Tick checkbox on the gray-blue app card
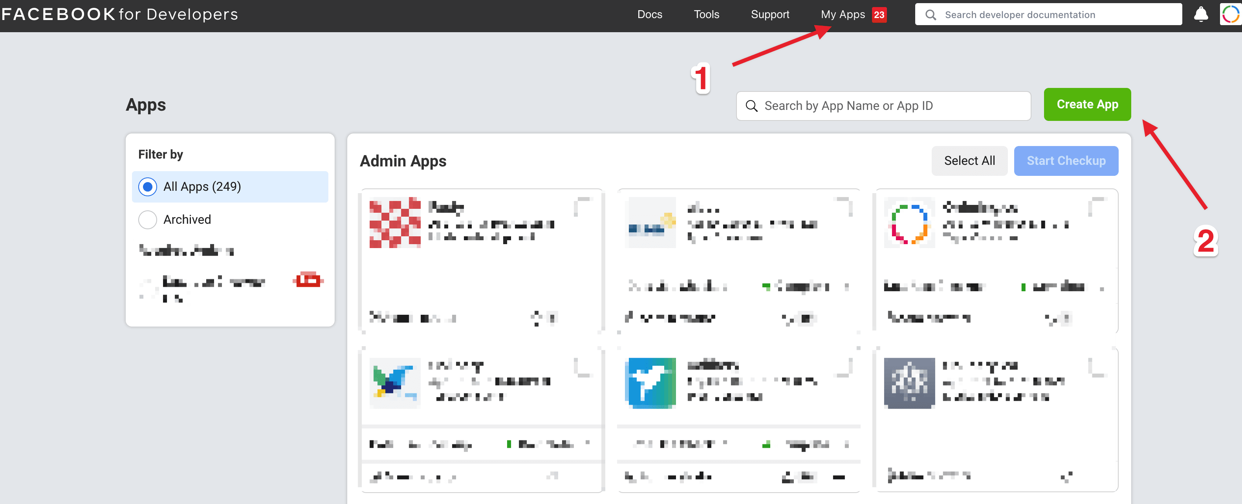 [1097, 367]
